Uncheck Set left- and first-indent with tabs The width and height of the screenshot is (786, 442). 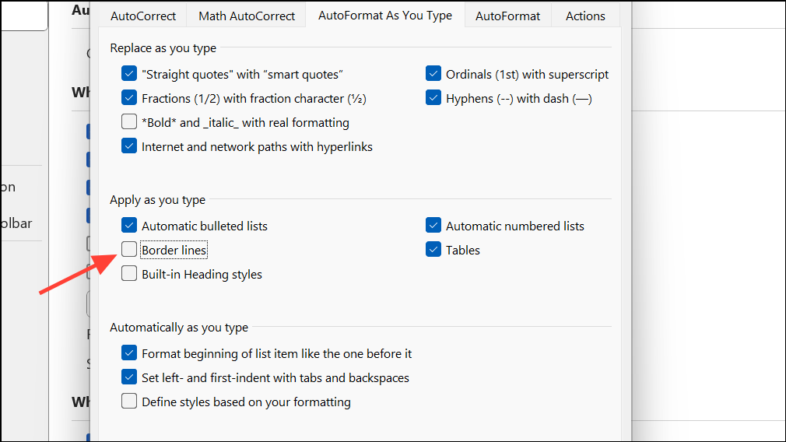(129, 378)
